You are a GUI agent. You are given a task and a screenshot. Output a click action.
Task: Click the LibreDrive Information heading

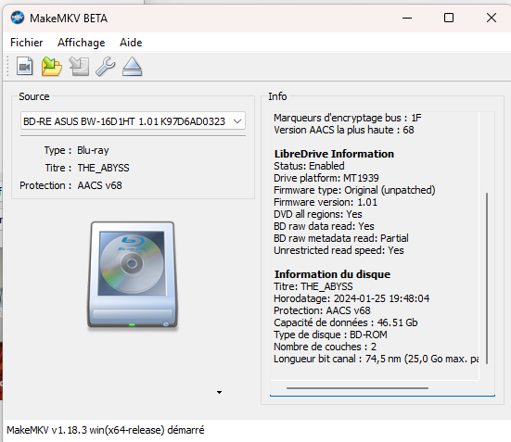click(x=334, y=154)
